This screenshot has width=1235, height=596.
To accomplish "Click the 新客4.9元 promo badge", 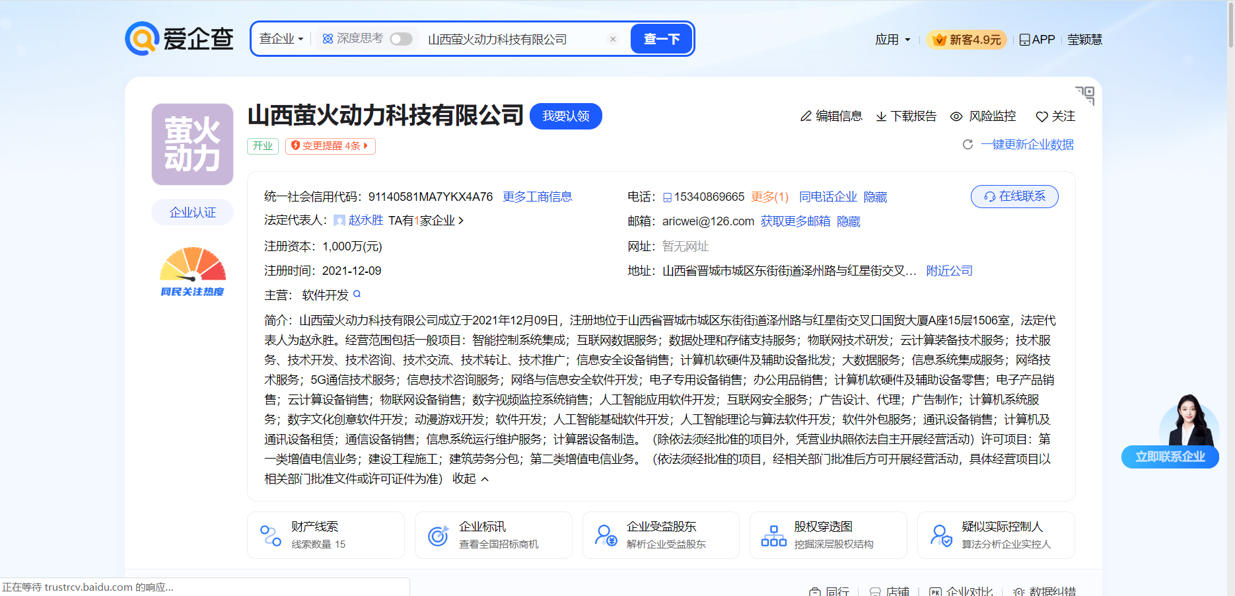I will [967, 40].
